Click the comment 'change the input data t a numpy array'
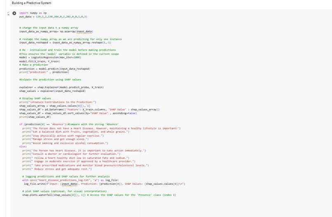Viewport: 332px width, 217px height. coord(49,28)
